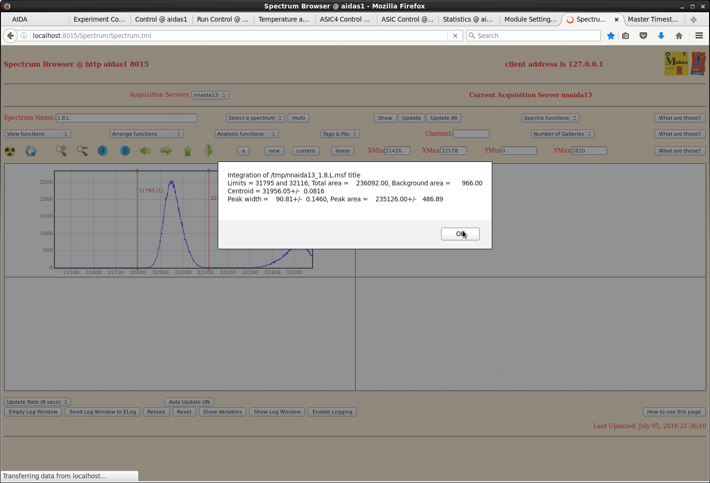Click the blue refresh arrows icon

pos(31,151)
